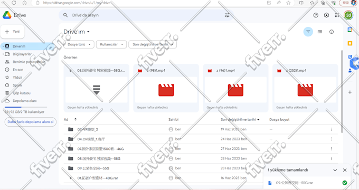Image resolution: width=359 pixels, height=190 pixels.
Task: Click green checkmark of uploaded file
Action: (345, 183)
